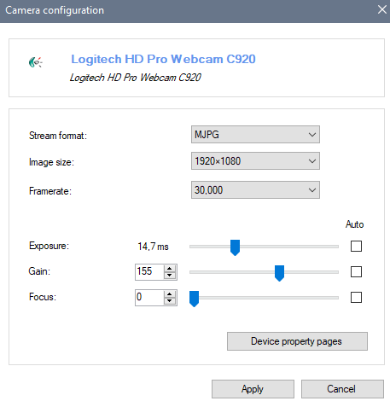Open the Stream format dropdown
Image resolution: width=390 pixels, height=401 pixels.
pyautogui.click(x=255, y=134)
